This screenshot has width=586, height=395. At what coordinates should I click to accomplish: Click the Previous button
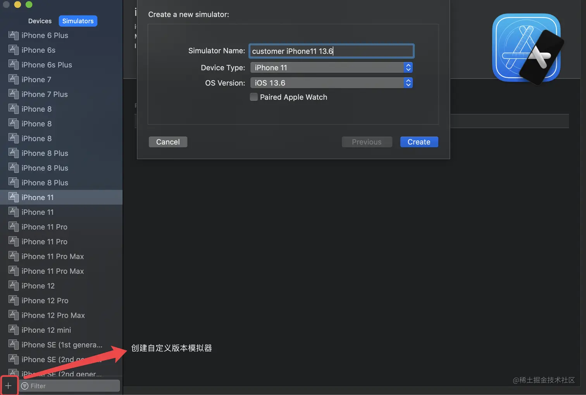(x=367, y=142)
